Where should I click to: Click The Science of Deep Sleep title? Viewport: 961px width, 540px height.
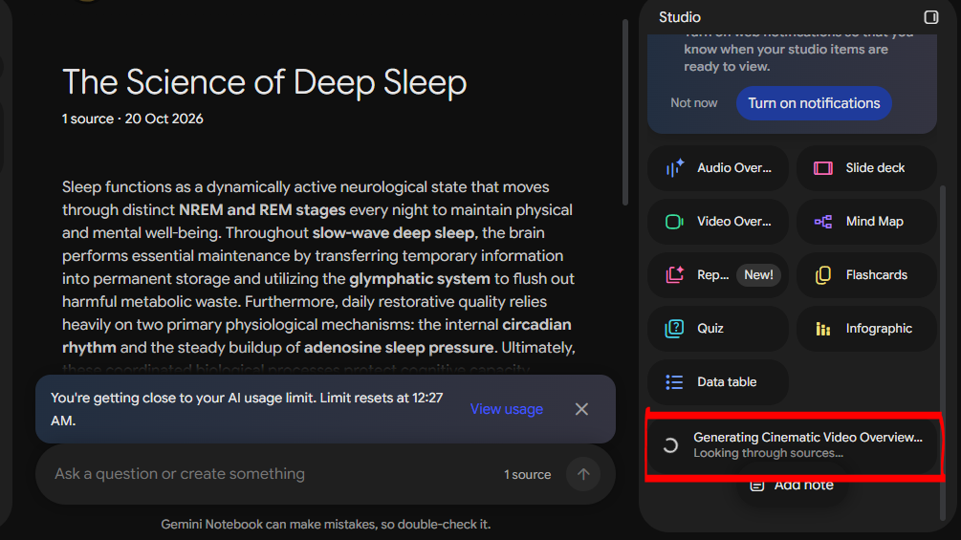264,82
